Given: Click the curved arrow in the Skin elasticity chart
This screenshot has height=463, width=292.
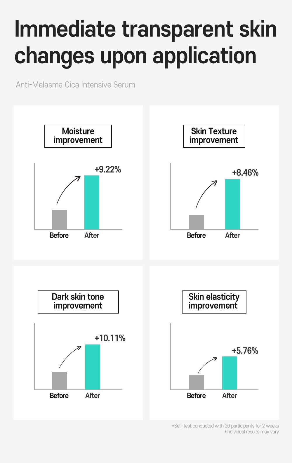Looking at the screenshot, I should click(206, 364).
